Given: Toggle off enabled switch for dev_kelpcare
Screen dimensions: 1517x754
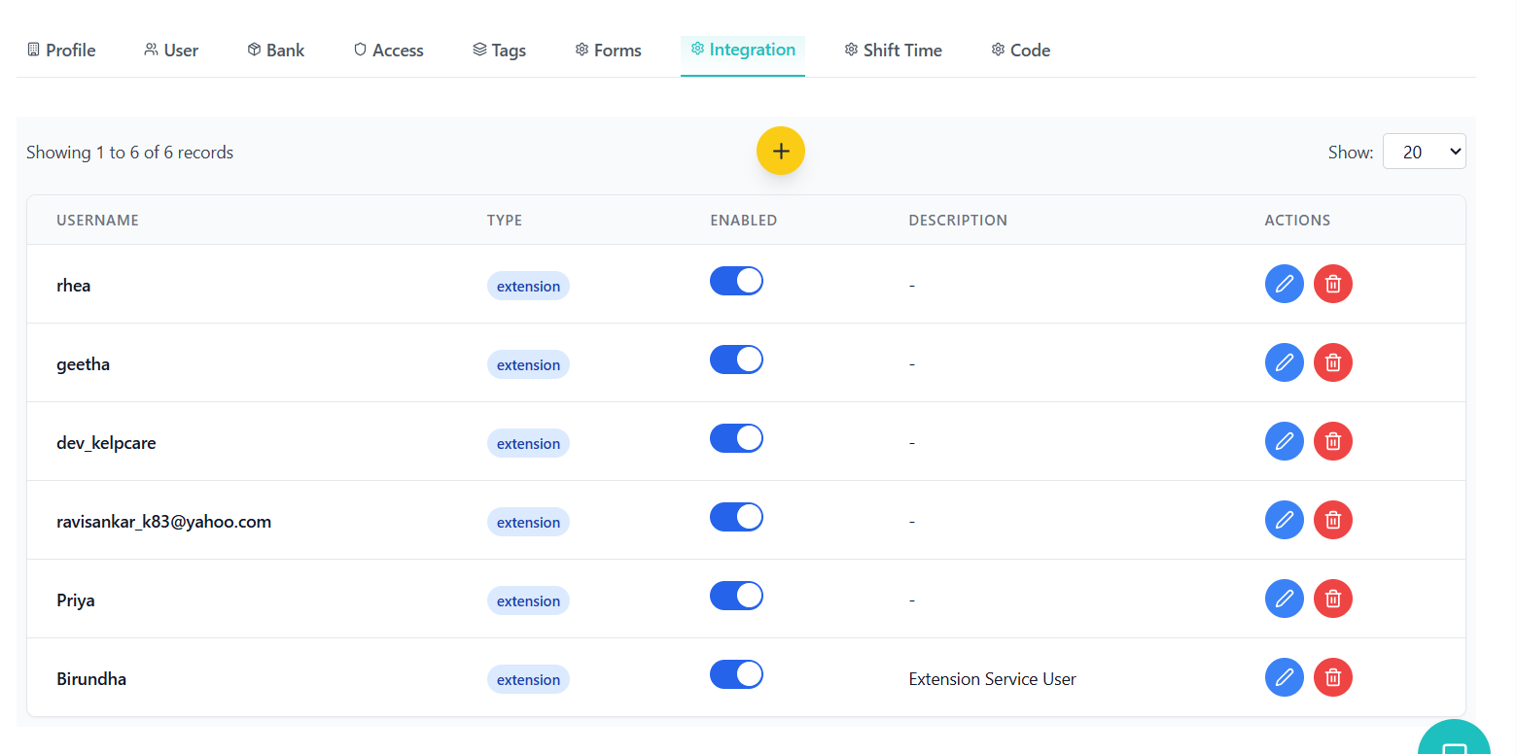Looking at the screenshot, I should [x=736, y=439].
